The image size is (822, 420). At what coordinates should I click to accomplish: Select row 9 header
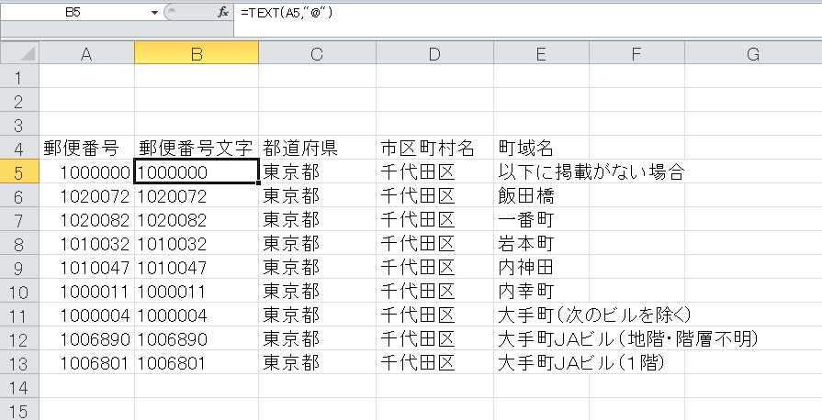(x=19, y=268)
